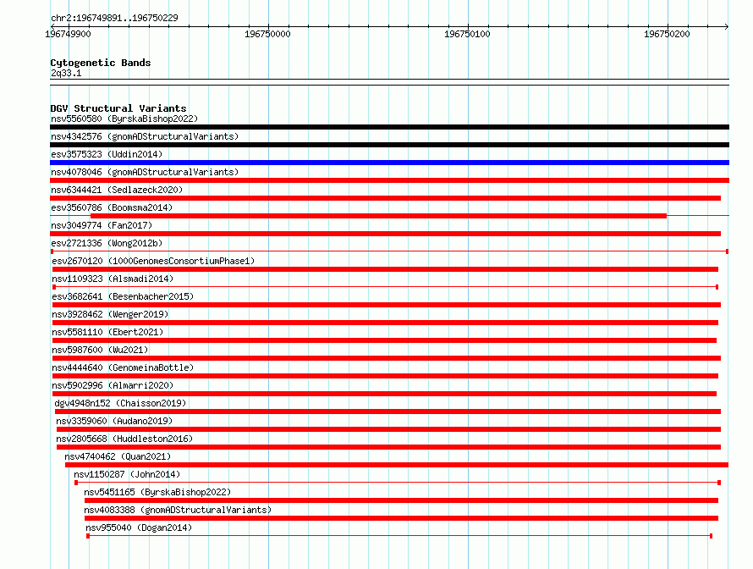Click nsv2805668 (Huddleston2016) label
Image resolution: width=753 pixels, height=569 pixels.
click(x=124, y=439)
